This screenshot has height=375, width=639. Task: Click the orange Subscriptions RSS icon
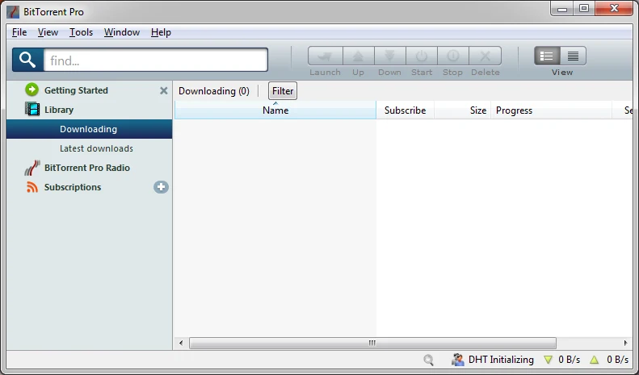tap(32, 187)
